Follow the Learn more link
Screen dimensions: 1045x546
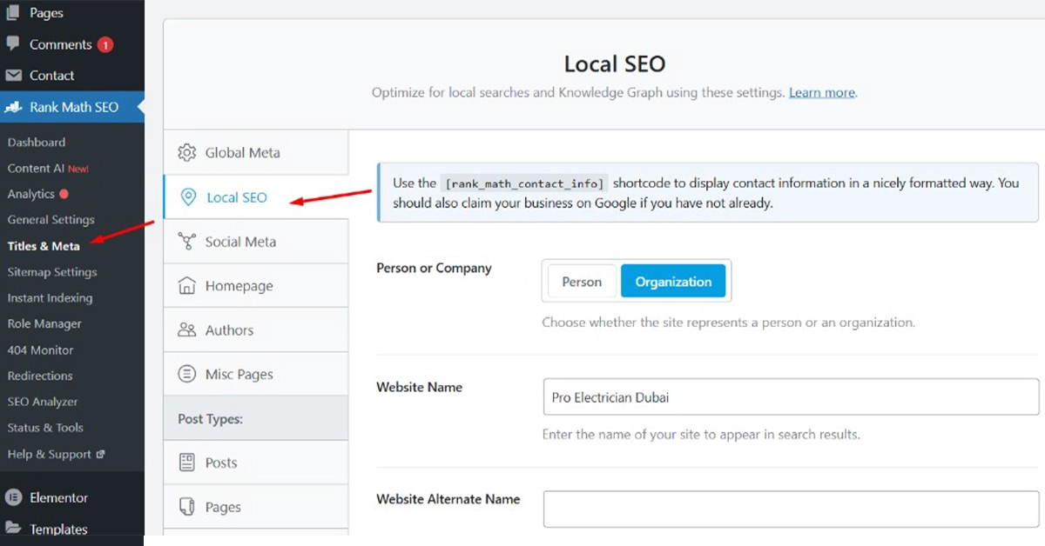pos(821,92)
